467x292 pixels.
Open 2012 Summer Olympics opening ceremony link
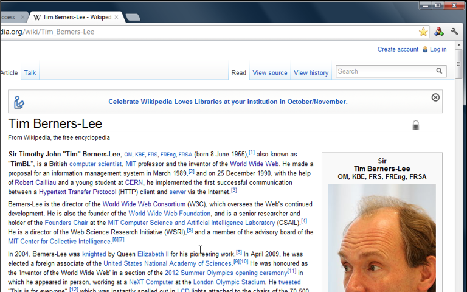(x=226, y=273)
